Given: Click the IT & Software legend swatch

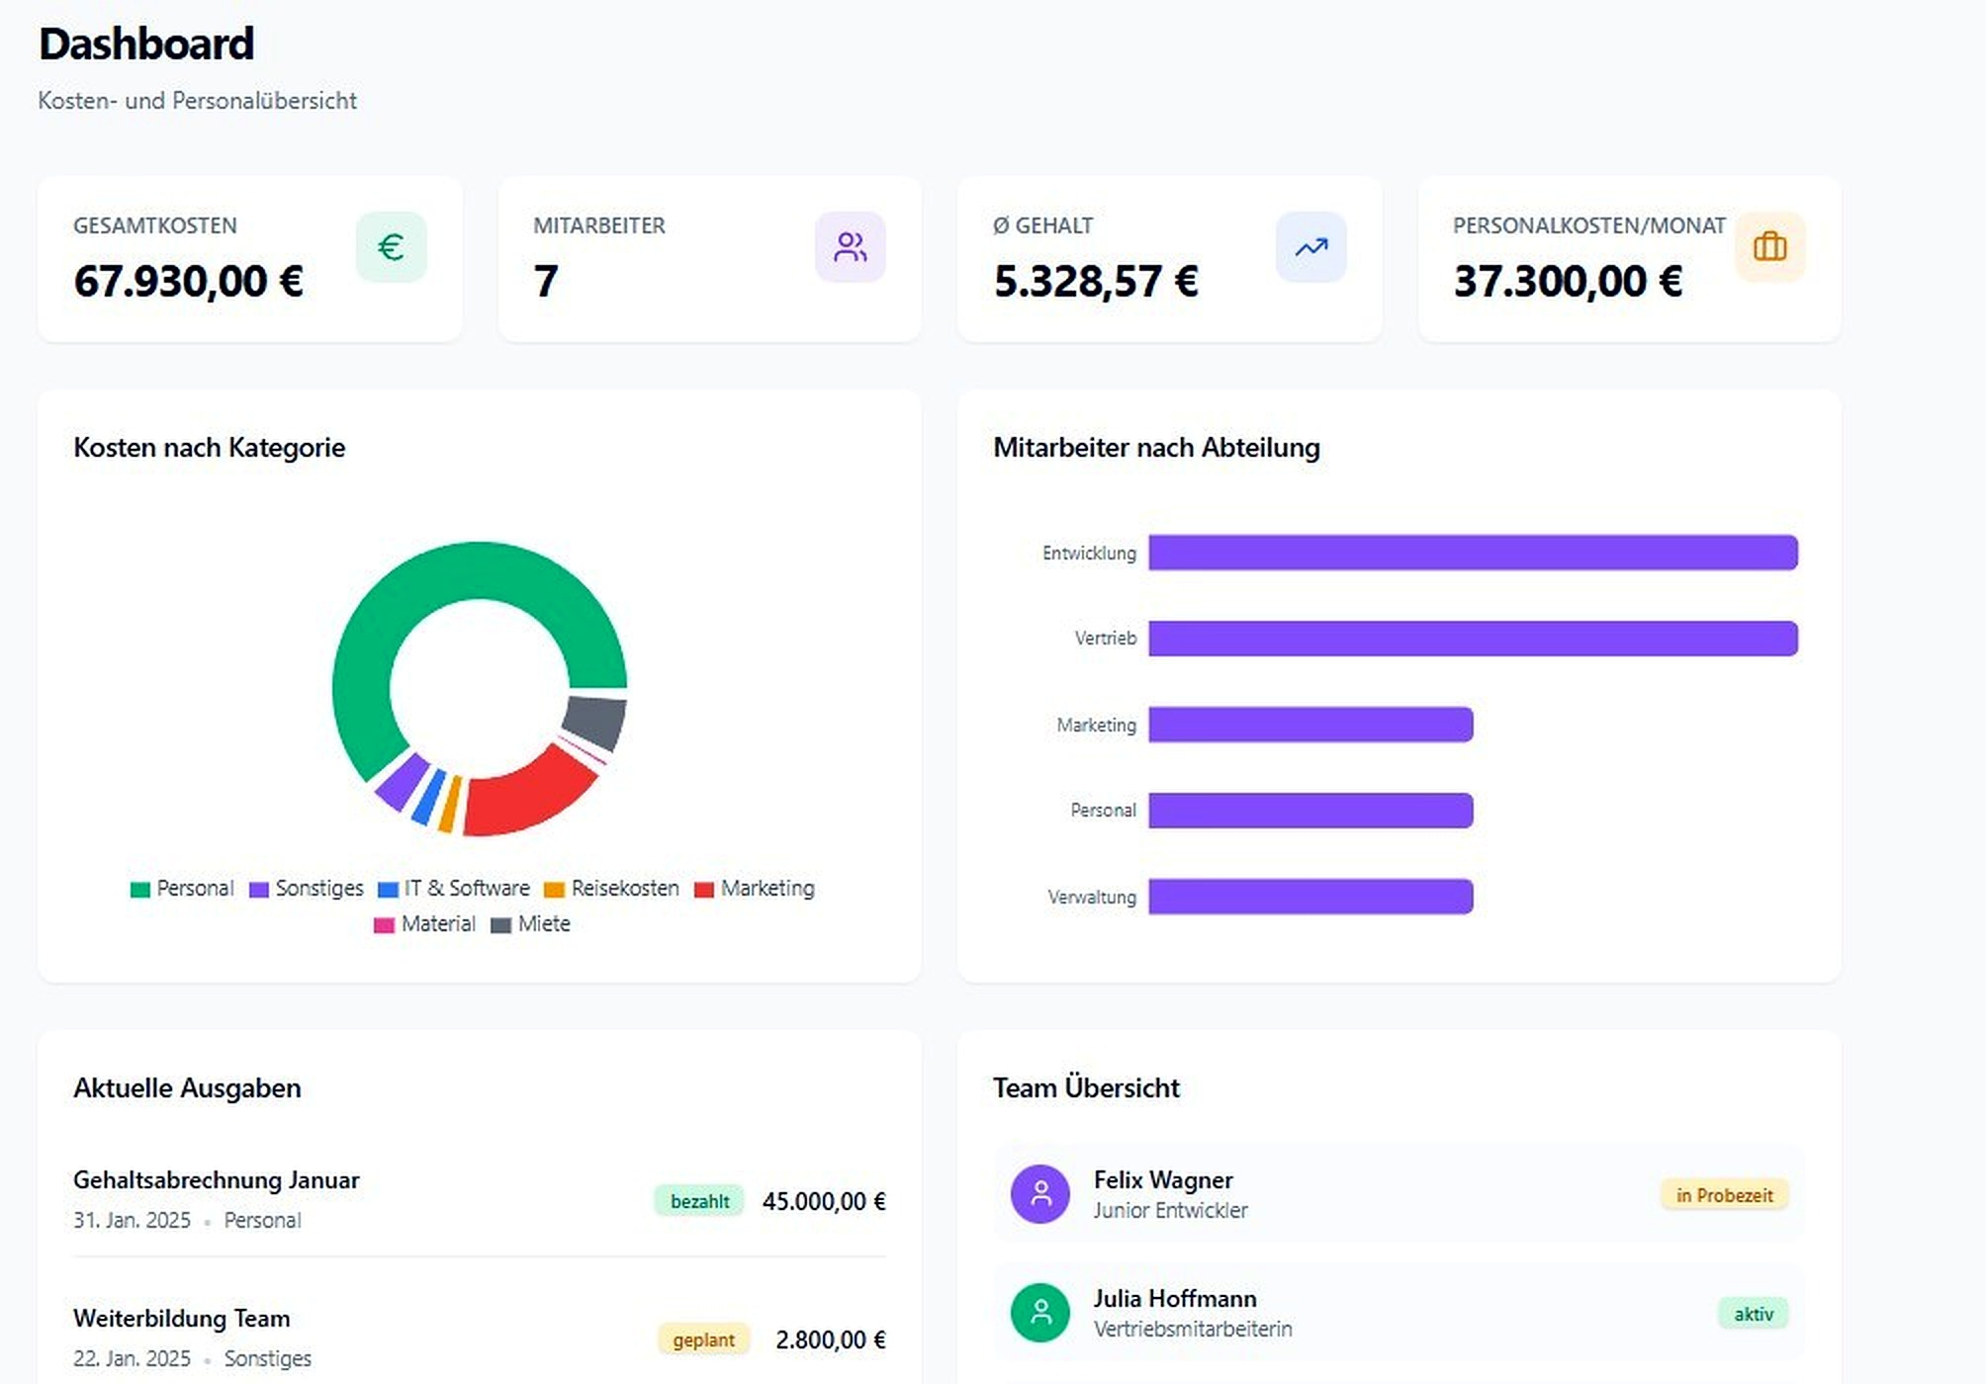Looking at the screenshot, I should [388, 890].
